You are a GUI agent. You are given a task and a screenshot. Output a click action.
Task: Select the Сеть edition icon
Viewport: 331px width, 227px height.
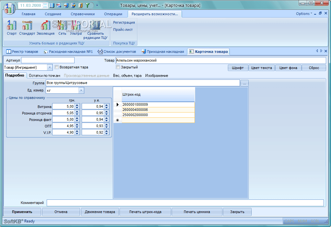(62, 25)
